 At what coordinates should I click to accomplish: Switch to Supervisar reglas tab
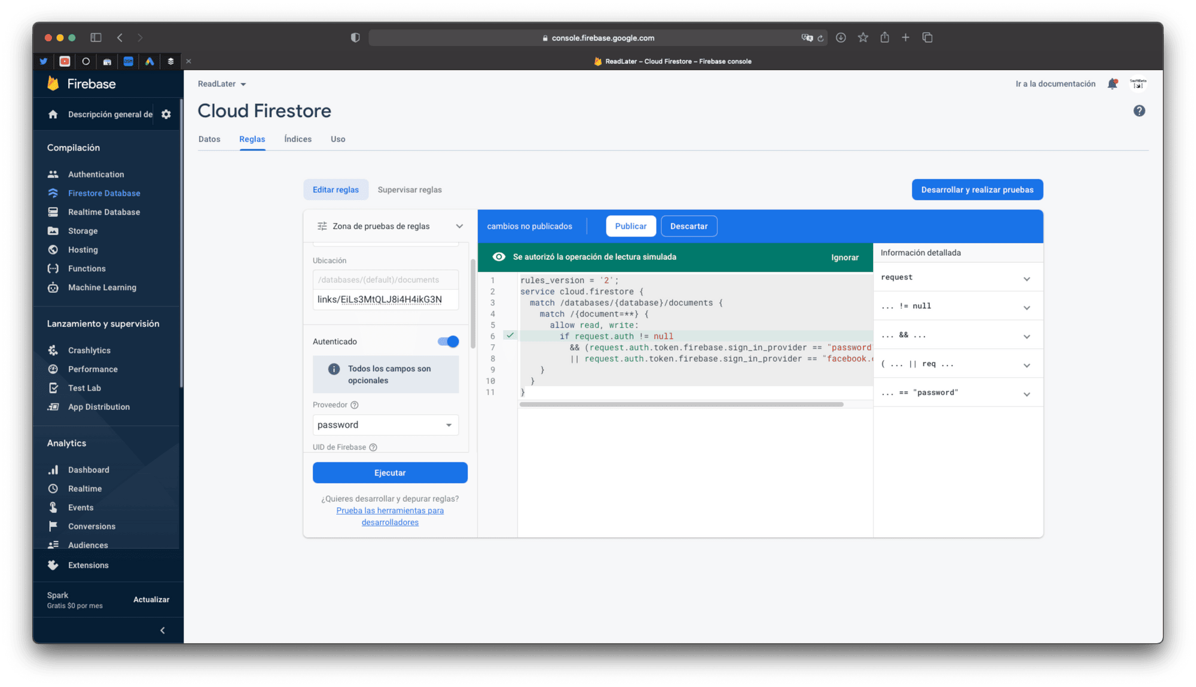click(410, 190)
